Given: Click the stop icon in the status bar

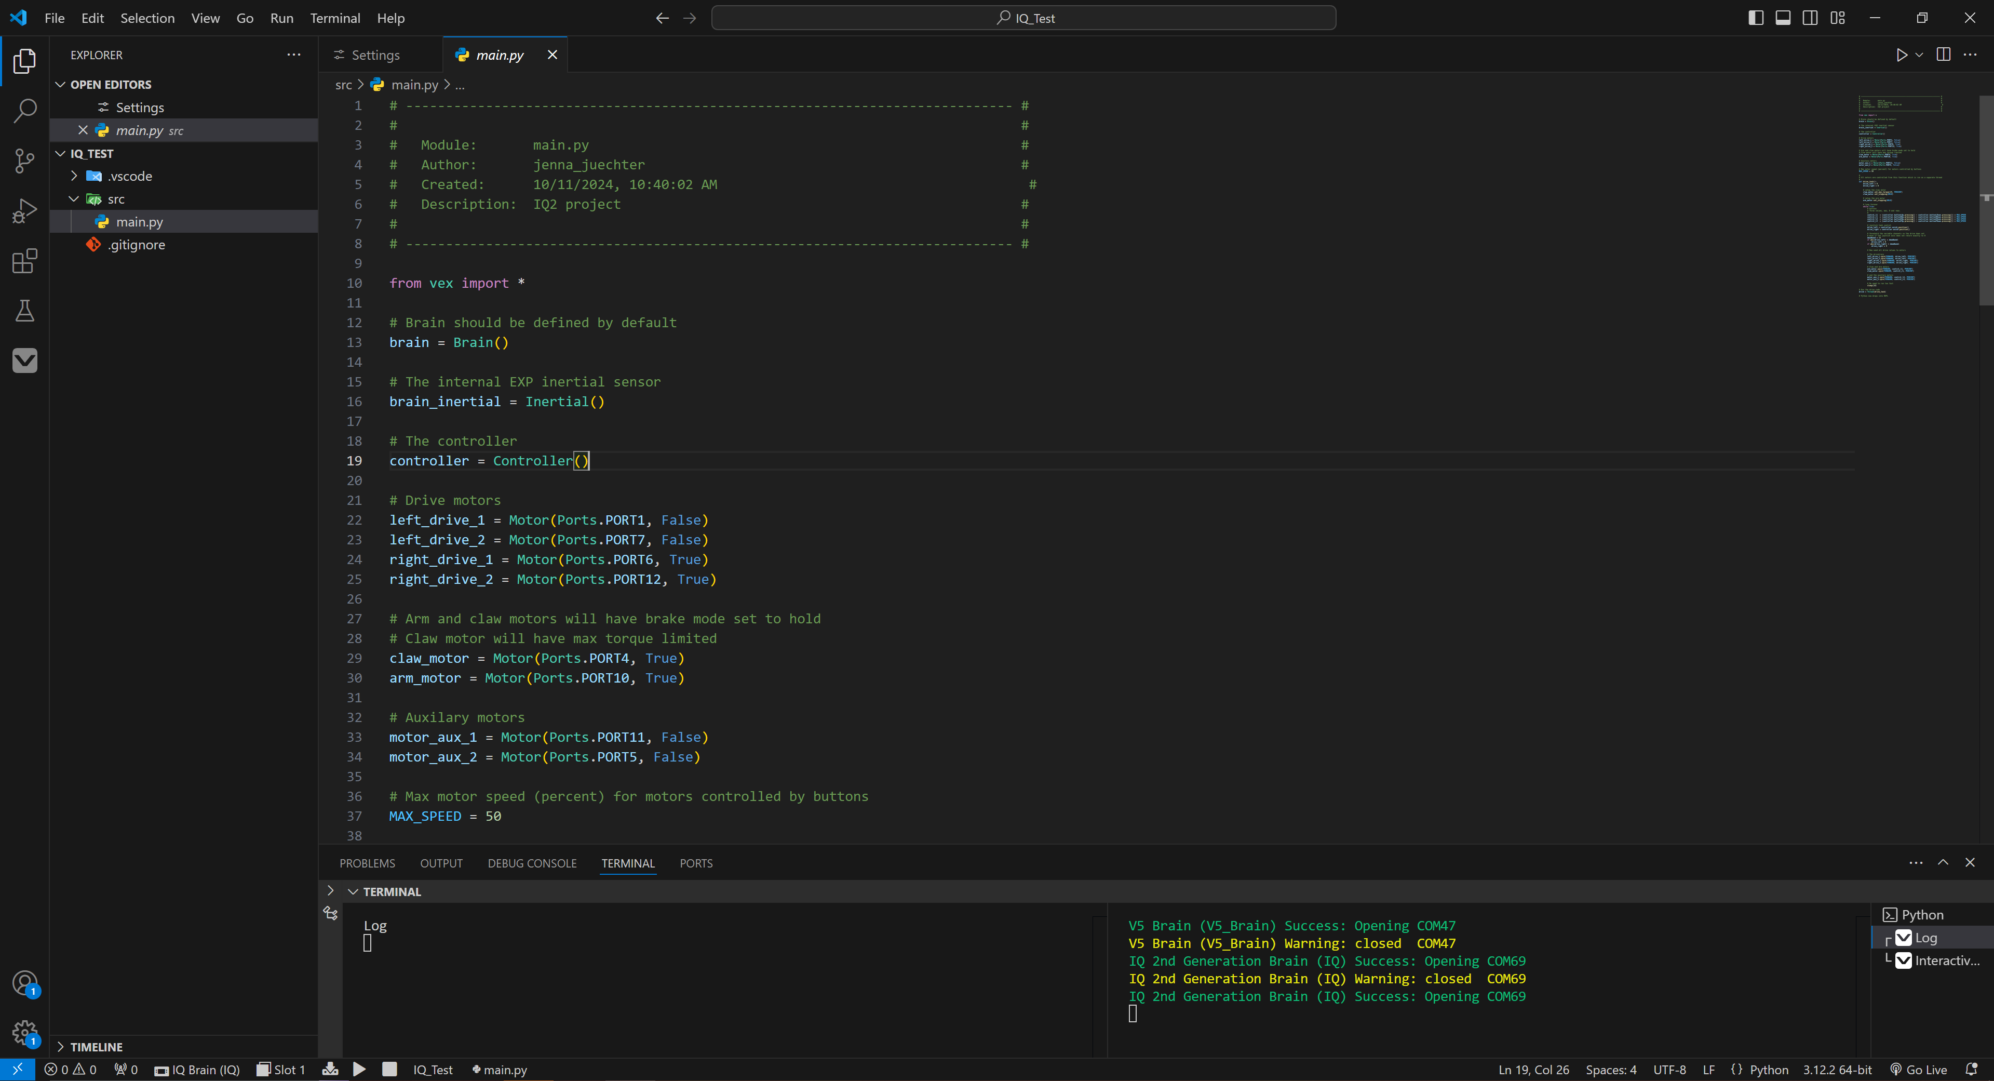Looking at the screenshot, I should pyautogui.click(x=389, y=1070).
